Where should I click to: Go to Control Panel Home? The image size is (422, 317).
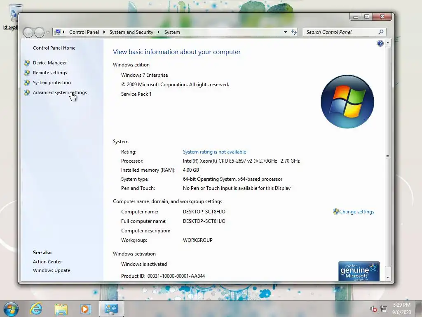[54, 48]
